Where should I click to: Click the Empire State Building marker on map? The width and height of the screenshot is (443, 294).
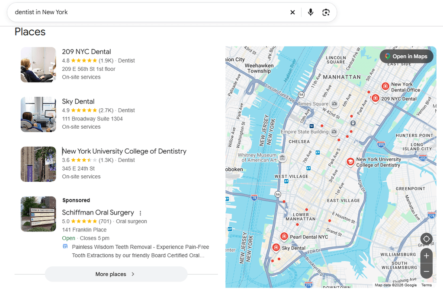pos(334,131)
